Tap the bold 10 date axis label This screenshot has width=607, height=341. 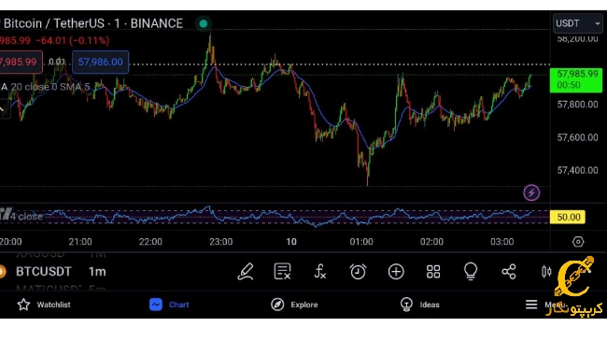coord(291,242)
